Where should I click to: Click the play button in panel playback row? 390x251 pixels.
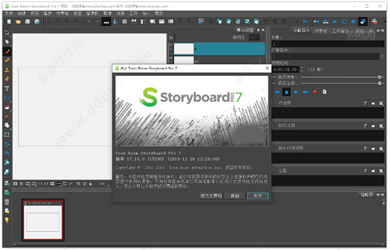click(x=296, y=92)
